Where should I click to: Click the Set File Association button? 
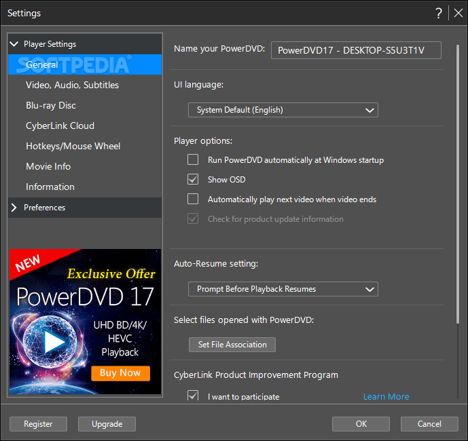tap(232, 345)
